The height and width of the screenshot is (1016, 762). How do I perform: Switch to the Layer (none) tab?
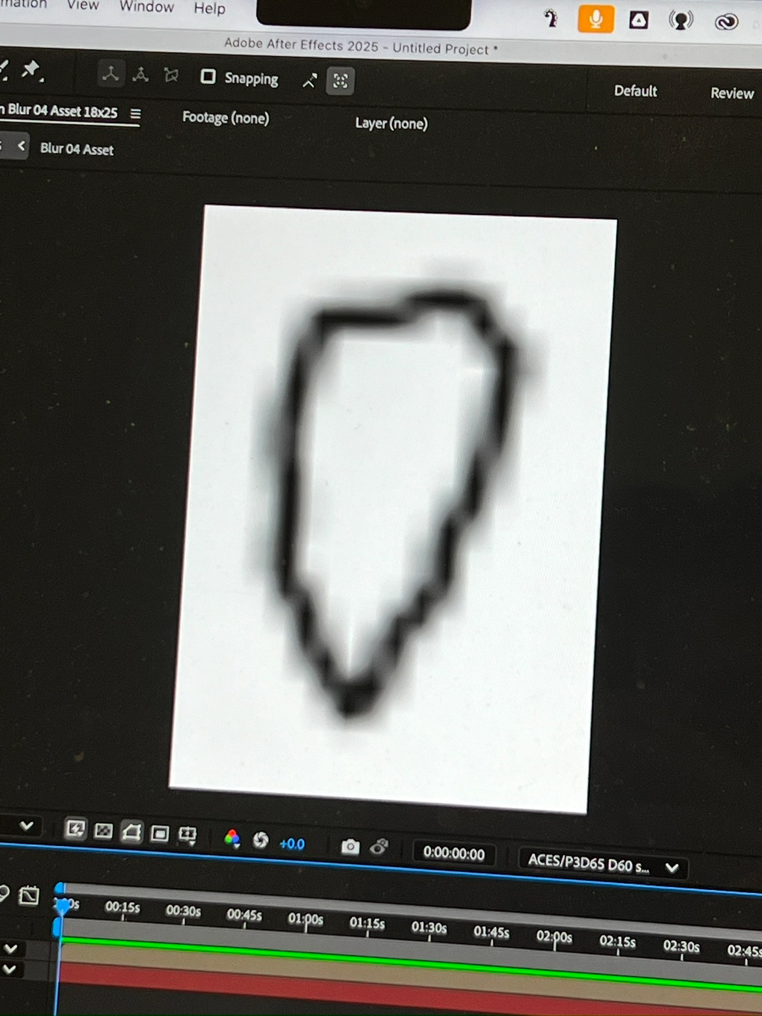coord(391,123)
